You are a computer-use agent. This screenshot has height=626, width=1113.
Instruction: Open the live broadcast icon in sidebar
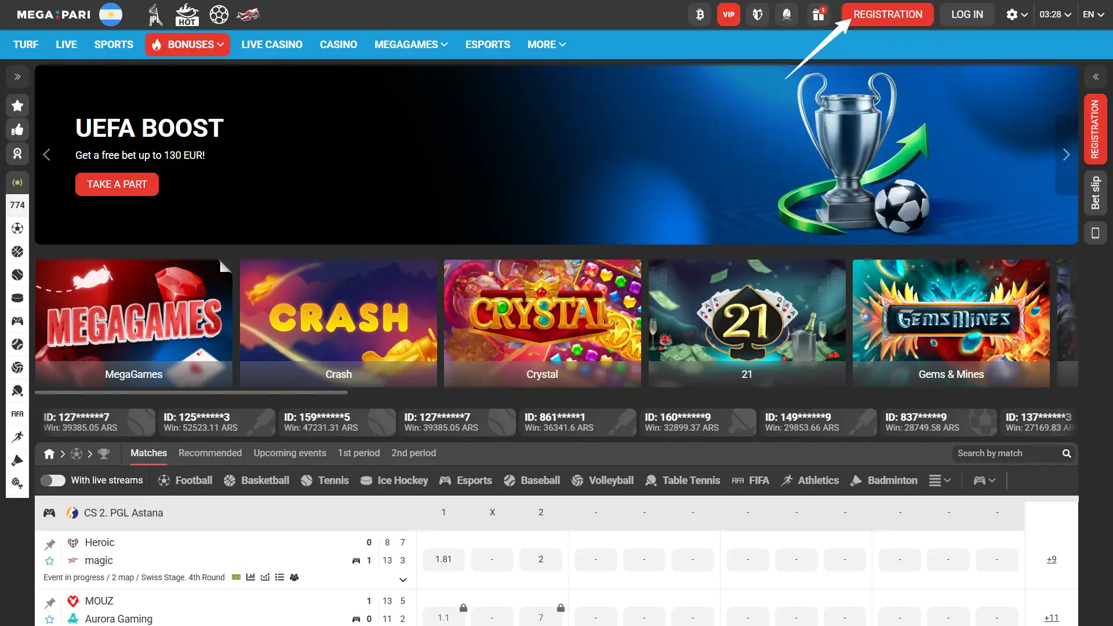17,183
